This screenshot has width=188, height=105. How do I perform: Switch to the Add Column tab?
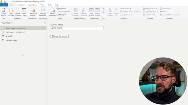click(x=33, y=5)
